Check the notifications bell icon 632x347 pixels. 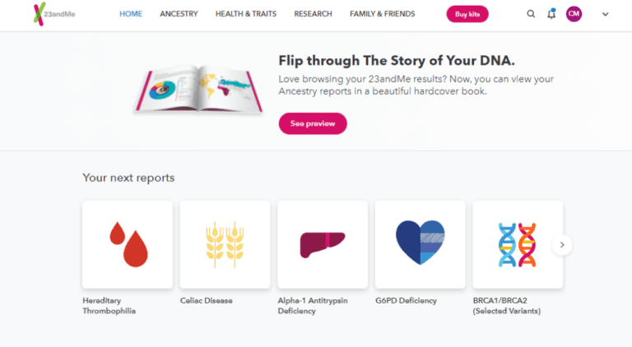click(551, 14)
